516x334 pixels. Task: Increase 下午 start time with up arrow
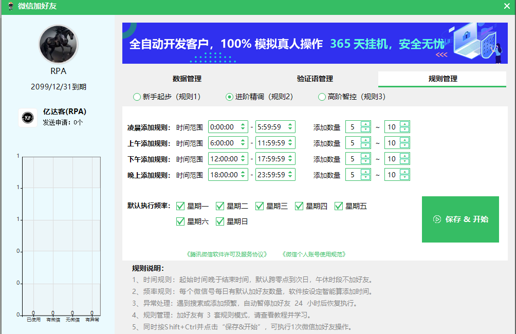[x=243, y=156]
